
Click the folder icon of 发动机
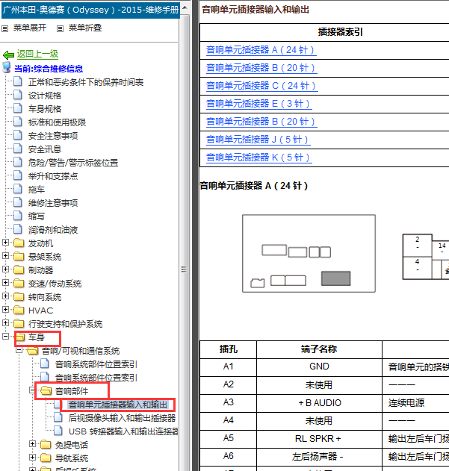point(19,243)
